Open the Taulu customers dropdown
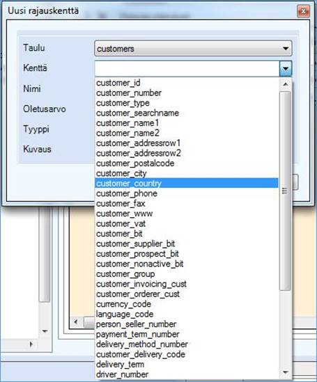 pyautogui.click(x=193, y=49)
